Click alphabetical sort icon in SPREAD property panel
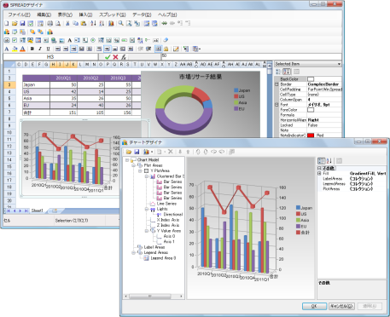The width and height of the screenshot is (390, 317). pyautogui.click(x=287, y=72)
